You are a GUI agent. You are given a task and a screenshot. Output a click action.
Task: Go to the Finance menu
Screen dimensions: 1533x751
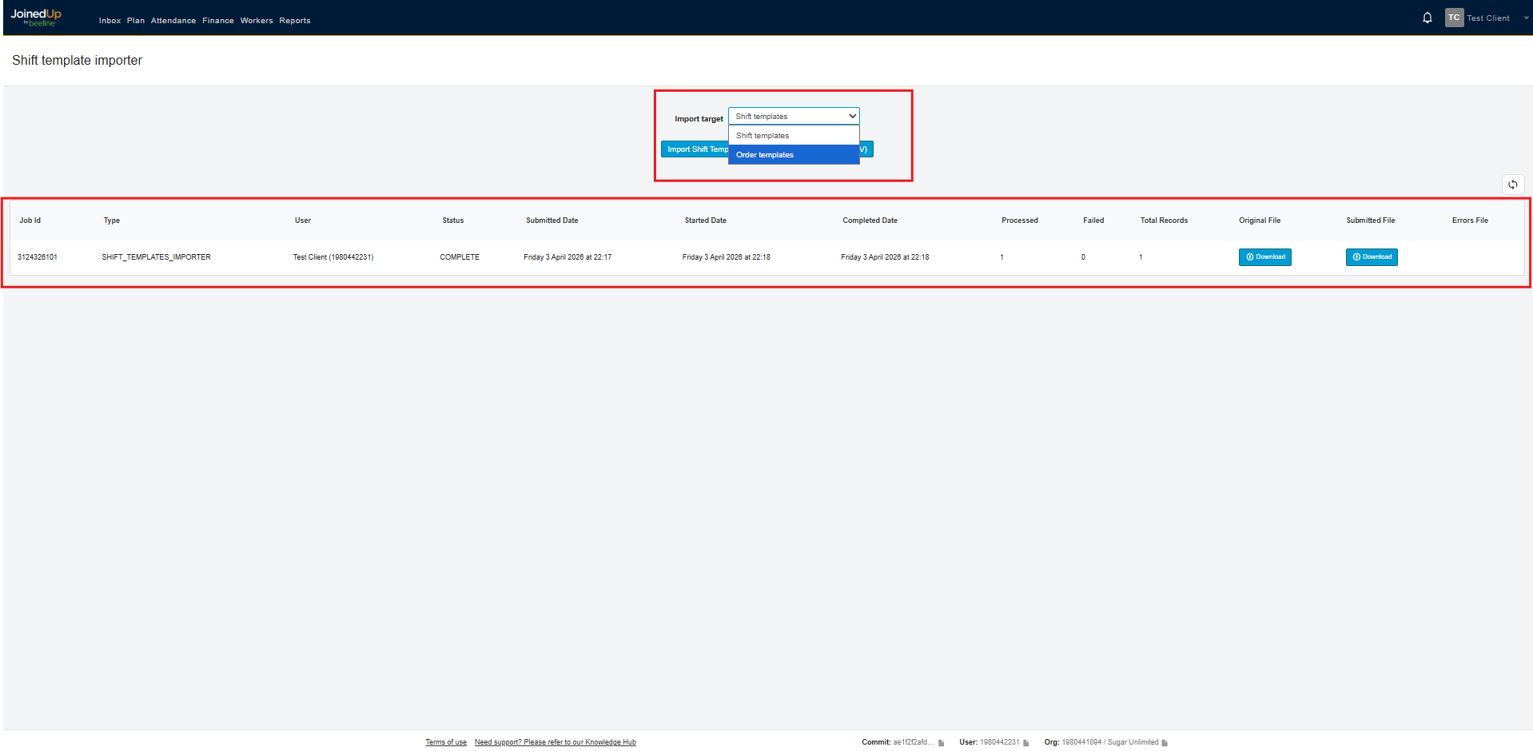(x=217, y=21)
